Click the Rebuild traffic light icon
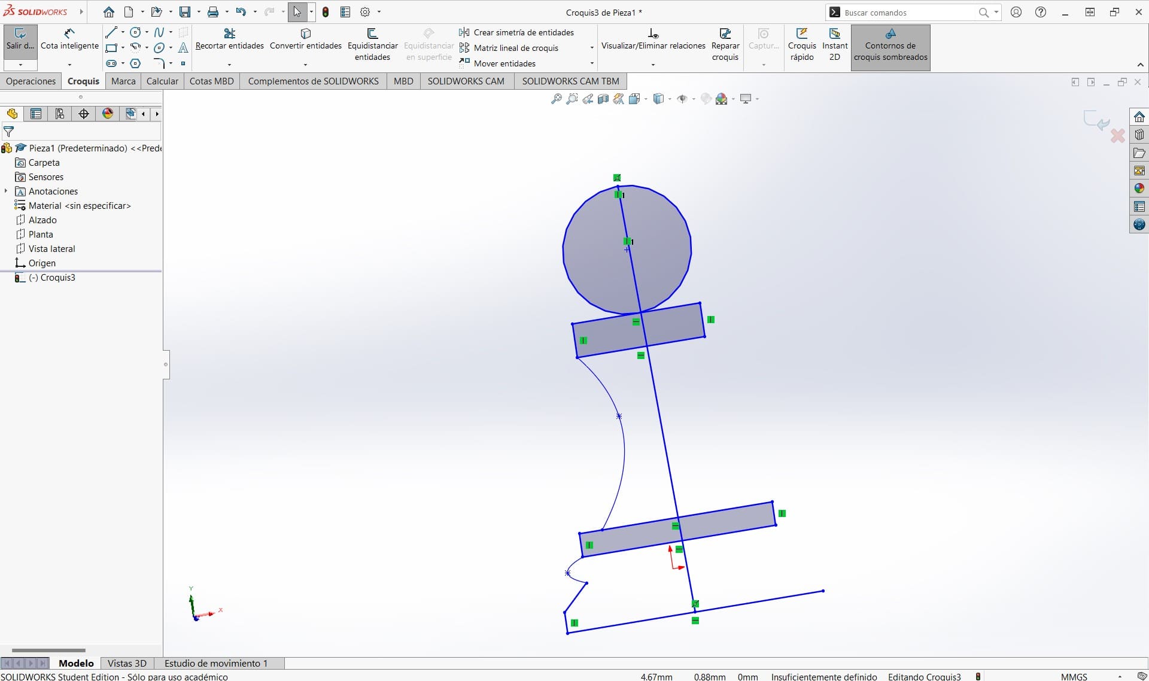This screenshot has height=681, width=1149. [326, 12]
